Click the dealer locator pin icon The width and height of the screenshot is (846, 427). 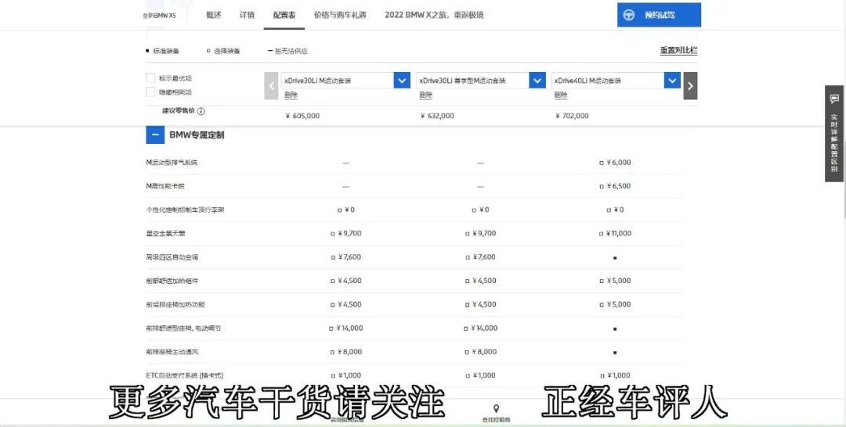(x=496, y=409)
